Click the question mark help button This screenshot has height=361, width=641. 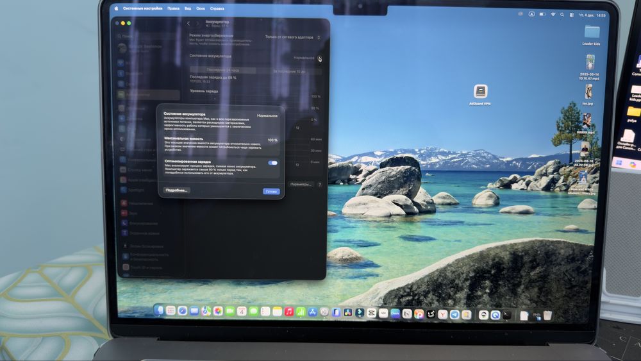[x=320, y=185]
